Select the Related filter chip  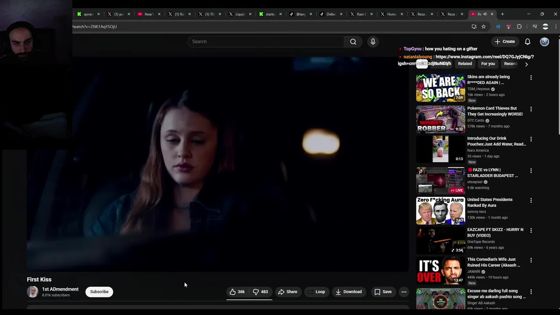click(x=465, y=64)
